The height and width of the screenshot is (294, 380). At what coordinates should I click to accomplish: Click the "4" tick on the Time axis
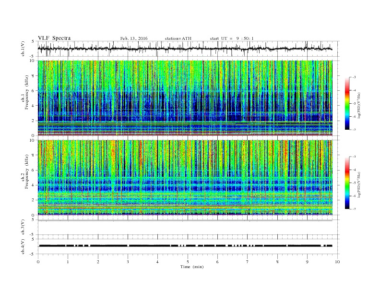158,262
